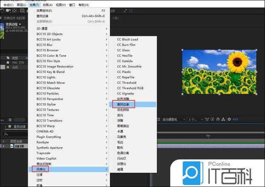The image size is (265, 187).
Task: Expand the Video Copilot submenu
Action: 69,158
